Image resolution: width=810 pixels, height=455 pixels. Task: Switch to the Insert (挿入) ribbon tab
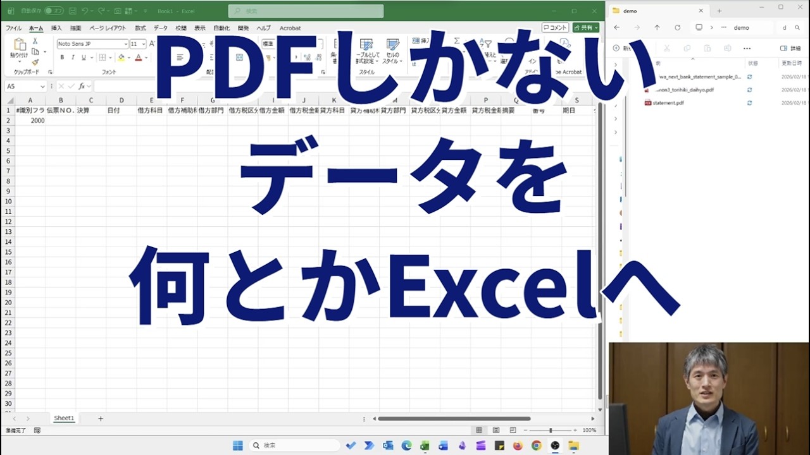coord(56,28)
